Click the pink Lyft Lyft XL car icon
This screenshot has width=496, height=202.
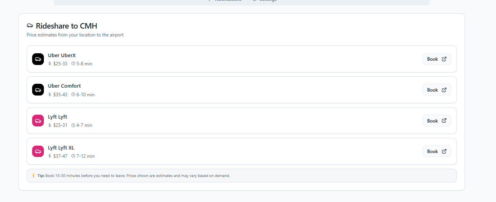click(x=38, y=151)
